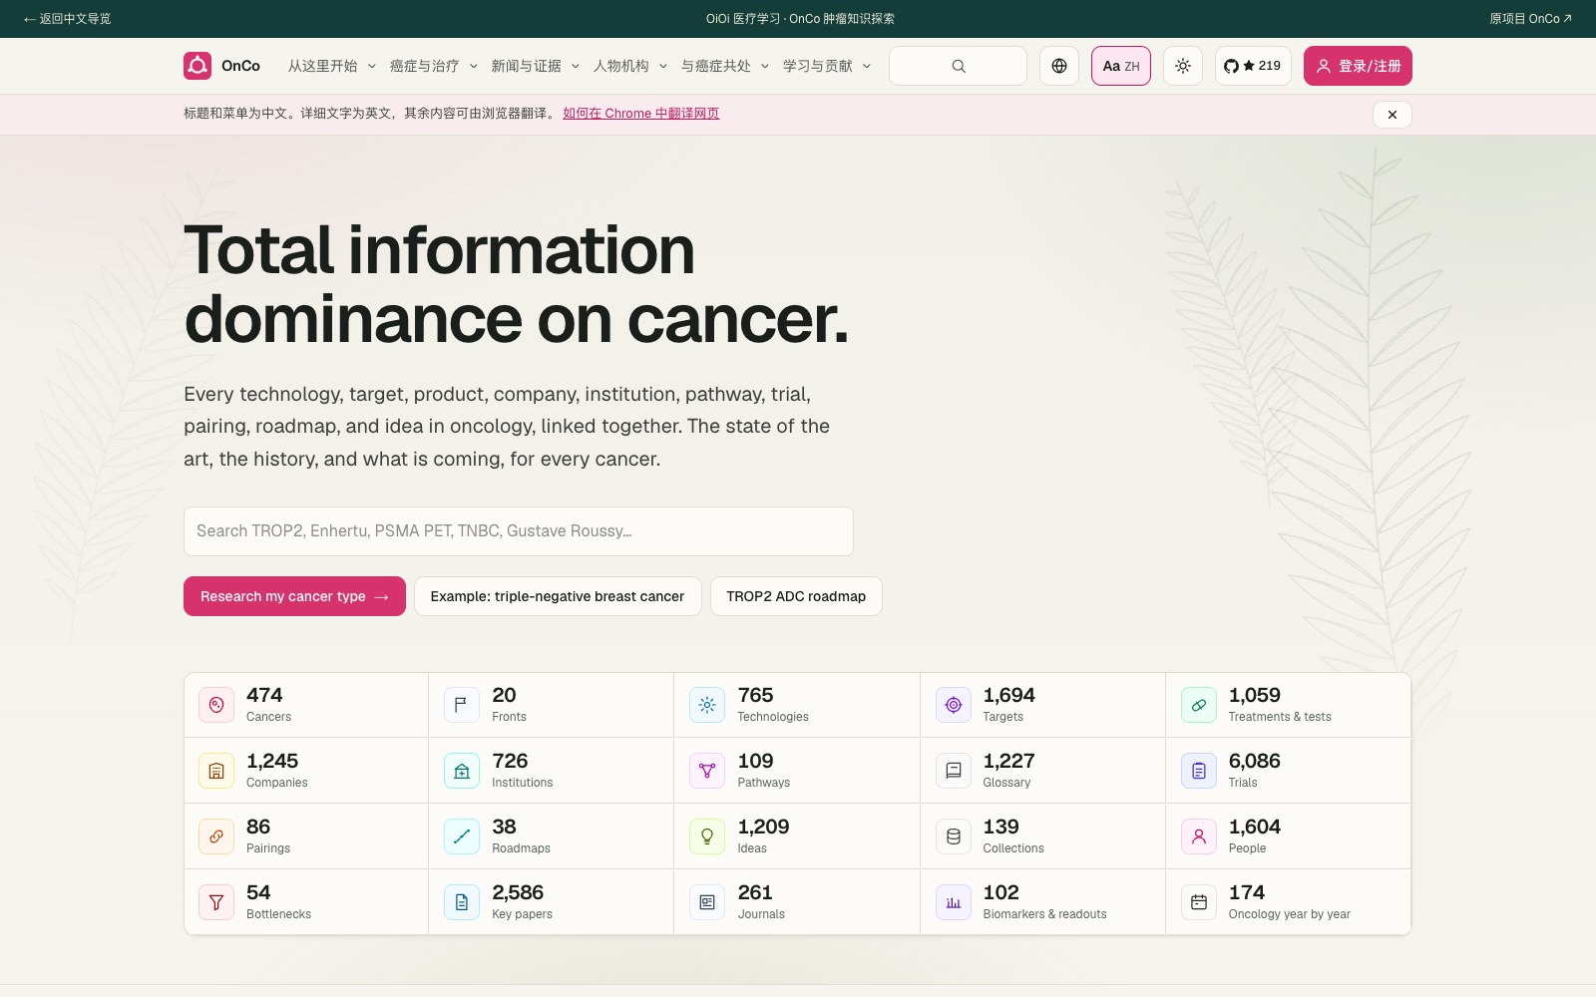Open the 人物机构 menu item
This screenshot has width=1596, height=997.
(630, 66)
